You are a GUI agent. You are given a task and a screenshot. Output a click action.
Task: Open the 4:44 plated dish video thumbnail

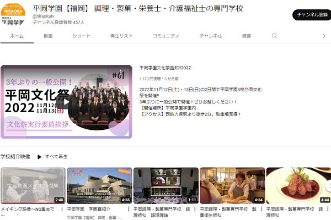[298, 186]
